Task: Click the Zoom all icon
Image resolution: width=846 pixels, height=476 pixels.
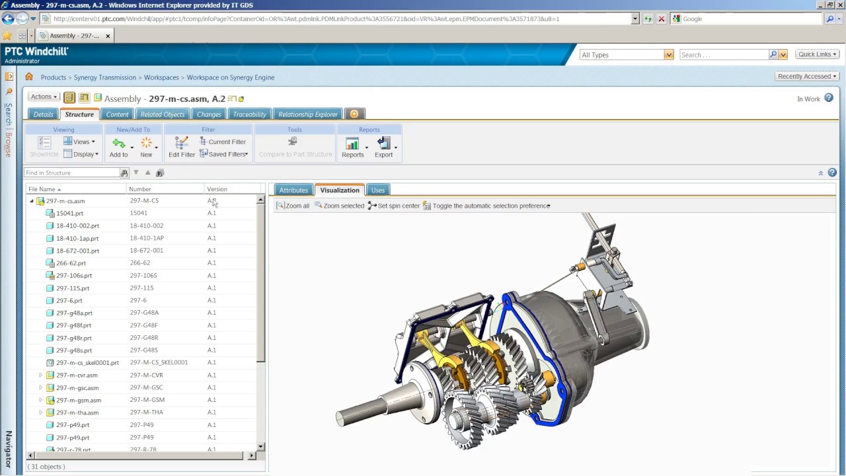Action: [x=281, y=206]
